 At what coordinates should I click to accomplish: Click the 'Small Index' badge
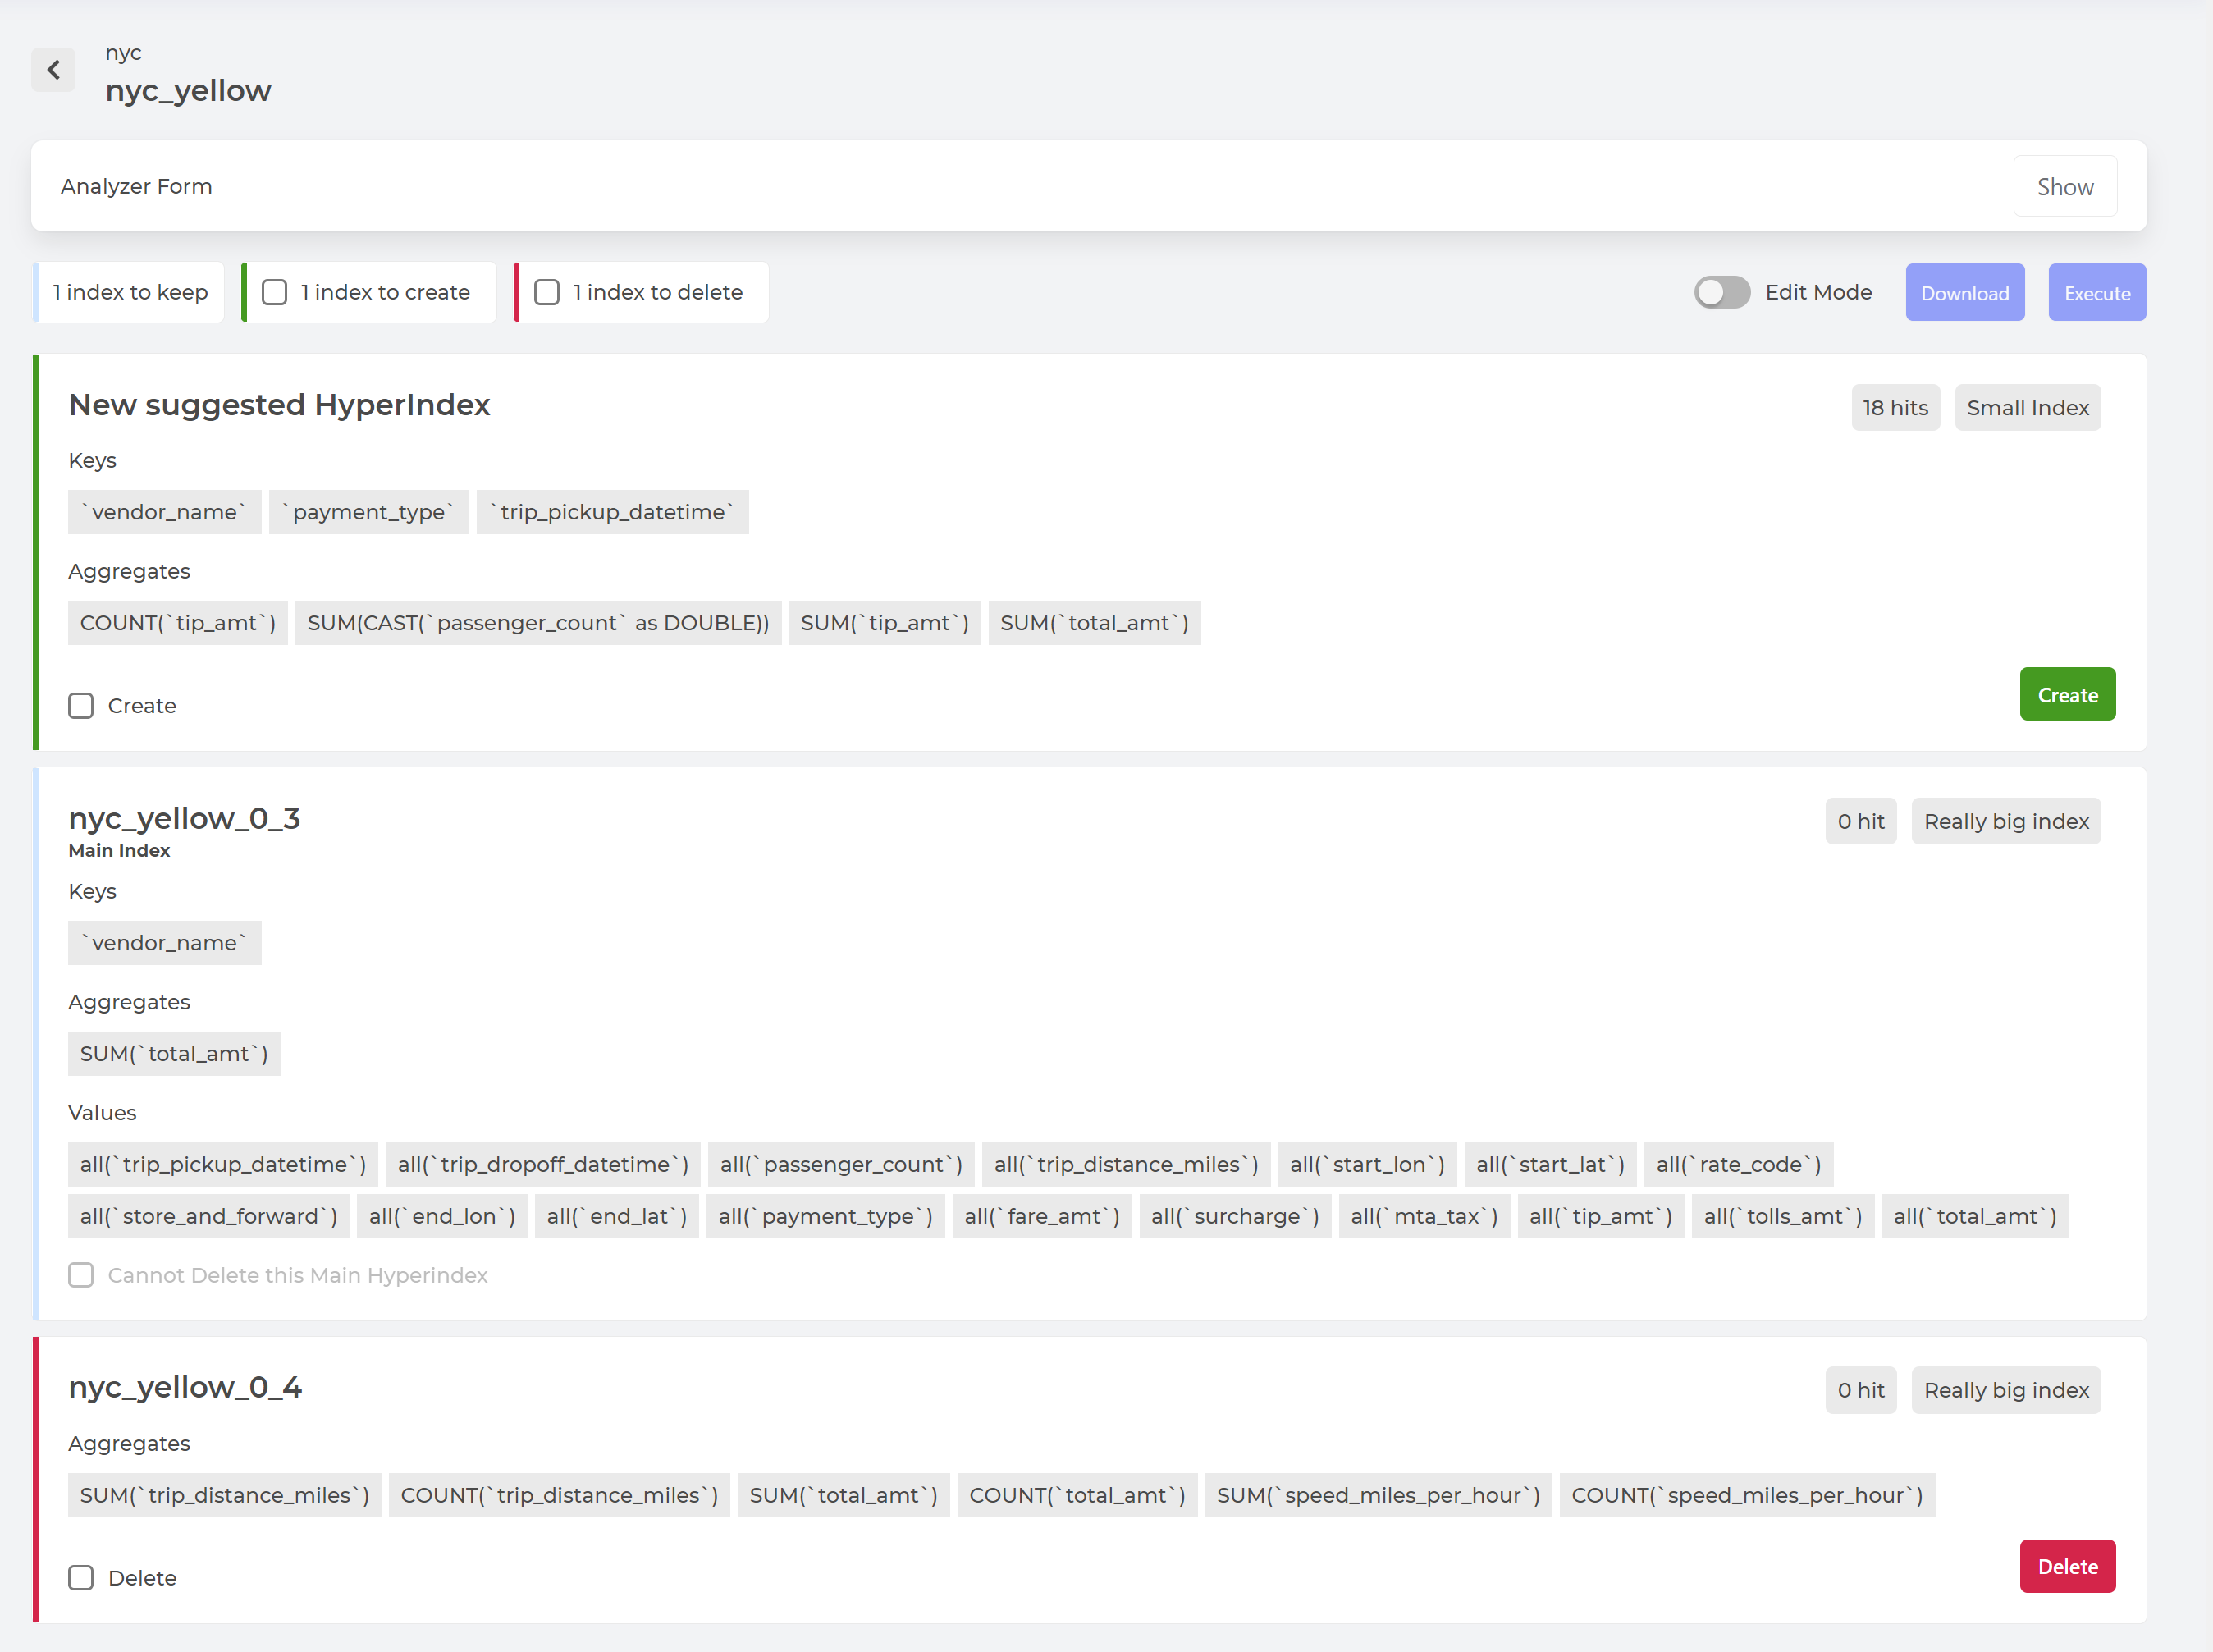(x=2027, y=408)
